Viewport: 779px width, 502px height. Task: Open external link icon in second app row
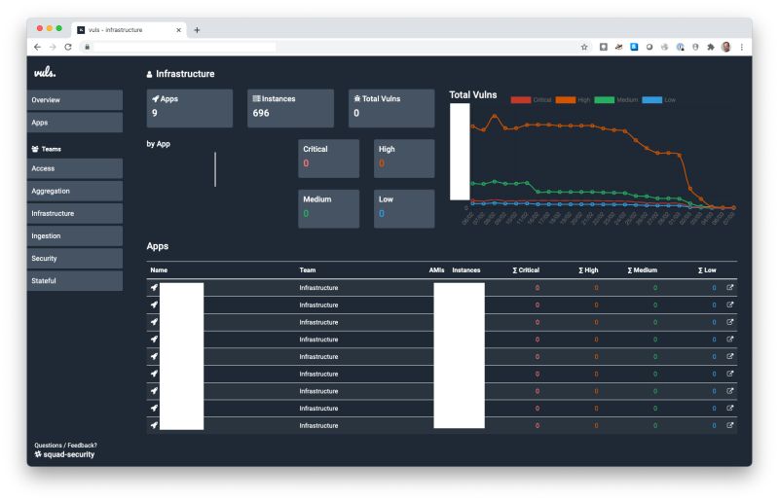[729, 305]
